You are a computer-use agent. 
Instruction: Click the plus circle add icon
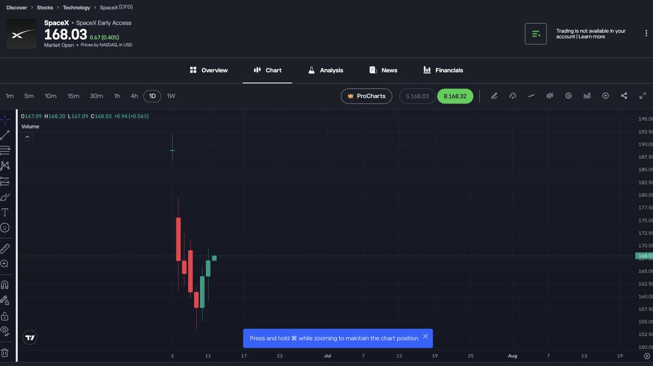point(605,96)
